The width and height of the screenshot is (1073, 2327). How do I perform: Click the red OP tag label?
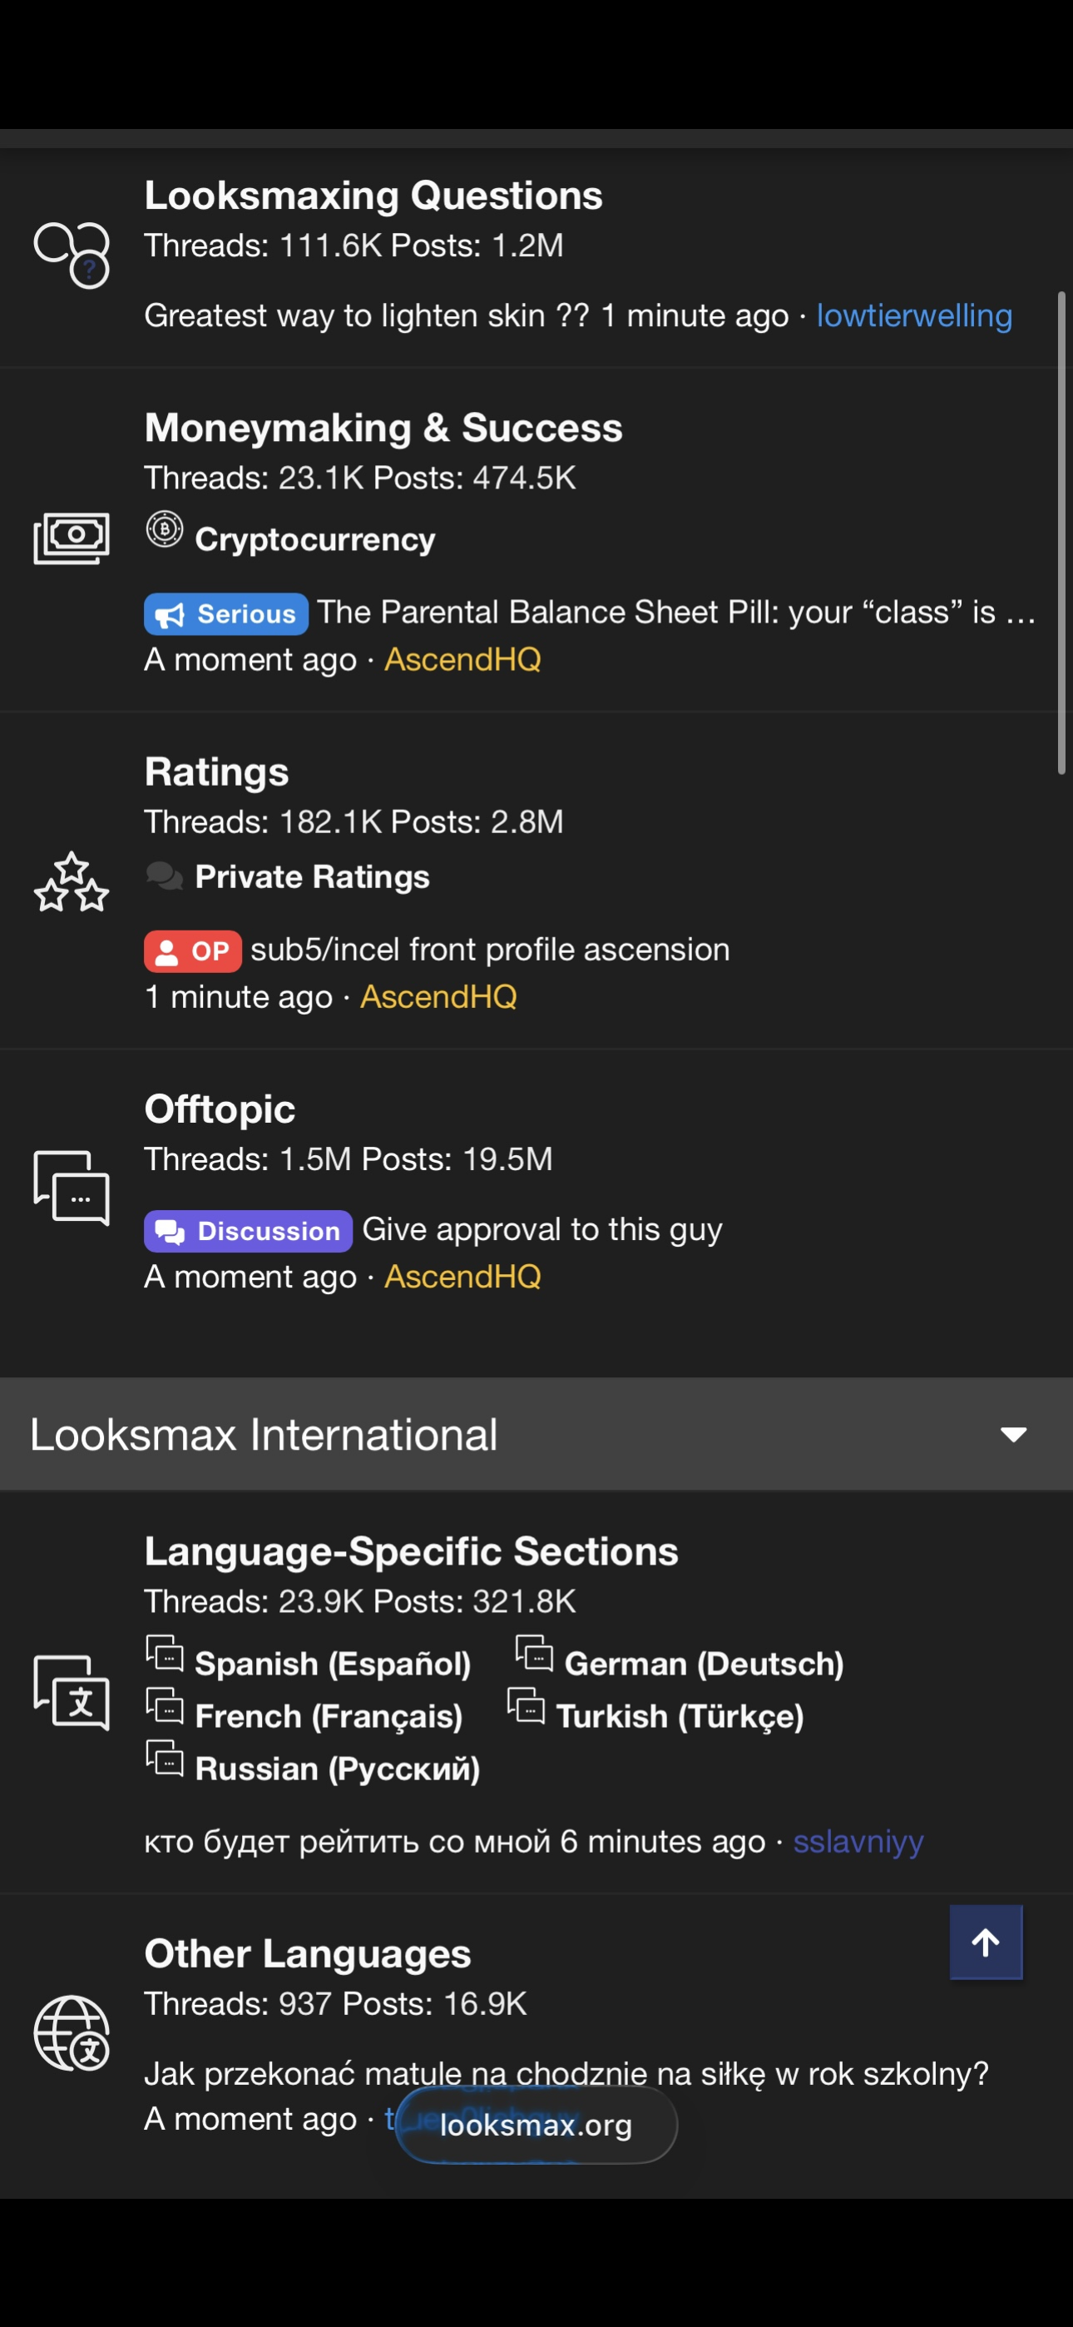tap(192, 951)
